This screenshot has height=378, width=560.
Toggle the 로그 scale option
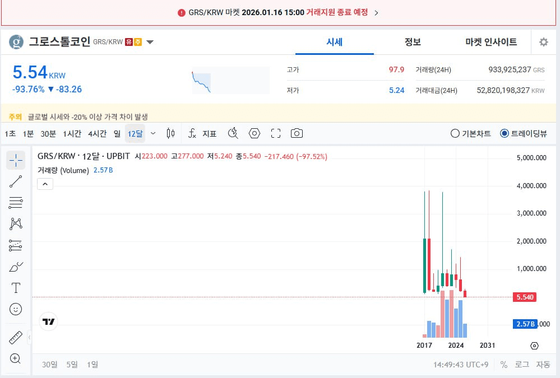[x=522, y=365]
